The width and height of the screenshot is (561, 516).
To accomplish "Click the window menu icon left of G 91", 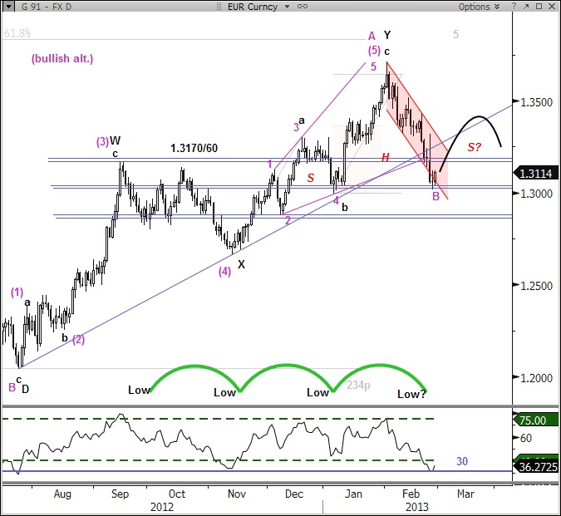I will 8,7.
